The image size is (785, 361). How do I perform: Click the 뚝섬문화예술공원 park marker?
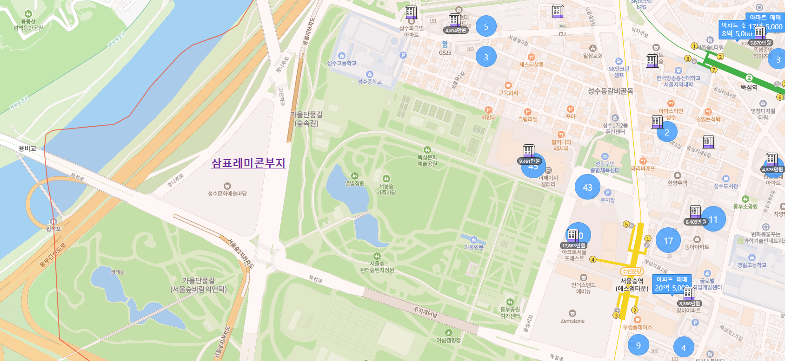(x=427, y=150)
